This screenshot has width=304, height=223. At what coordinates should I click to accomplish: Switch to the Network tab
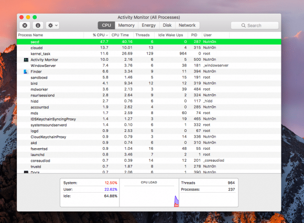187,25
